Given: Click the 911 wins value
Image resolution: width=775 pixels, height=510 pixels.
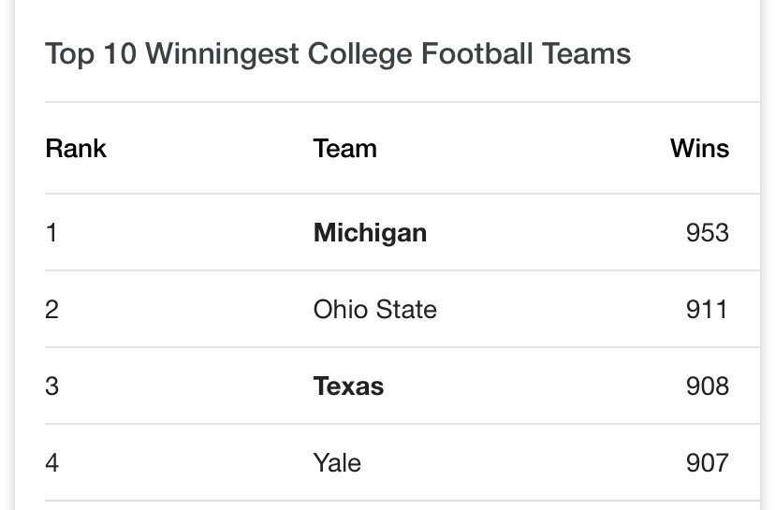Looking at the screenshot, I should (x=707, y=310).
